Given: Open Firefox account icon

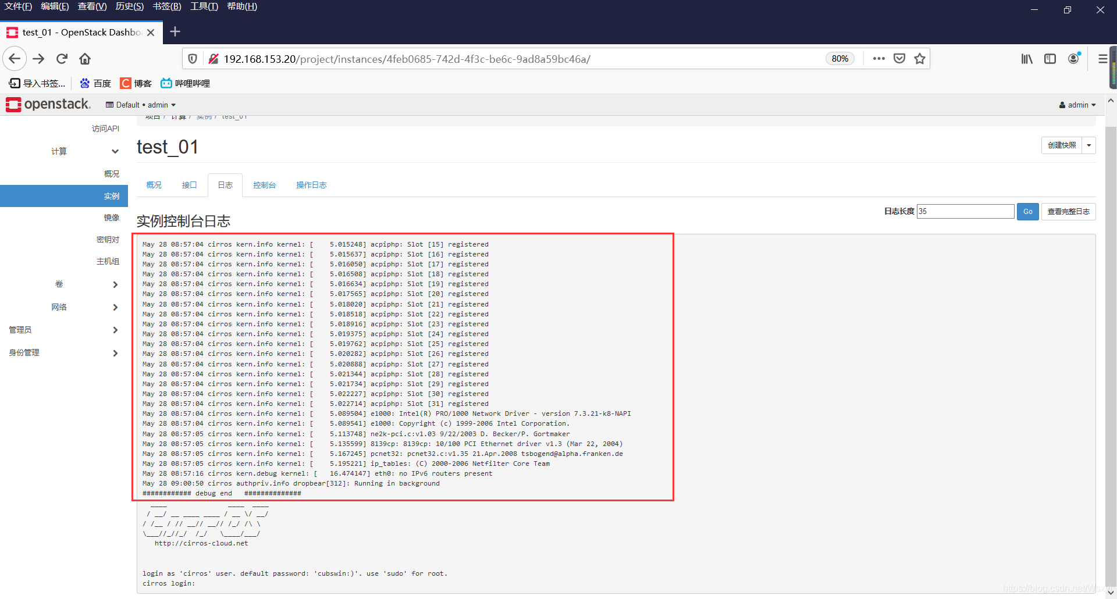Looking at the screenshot, I should (1074, 59).
